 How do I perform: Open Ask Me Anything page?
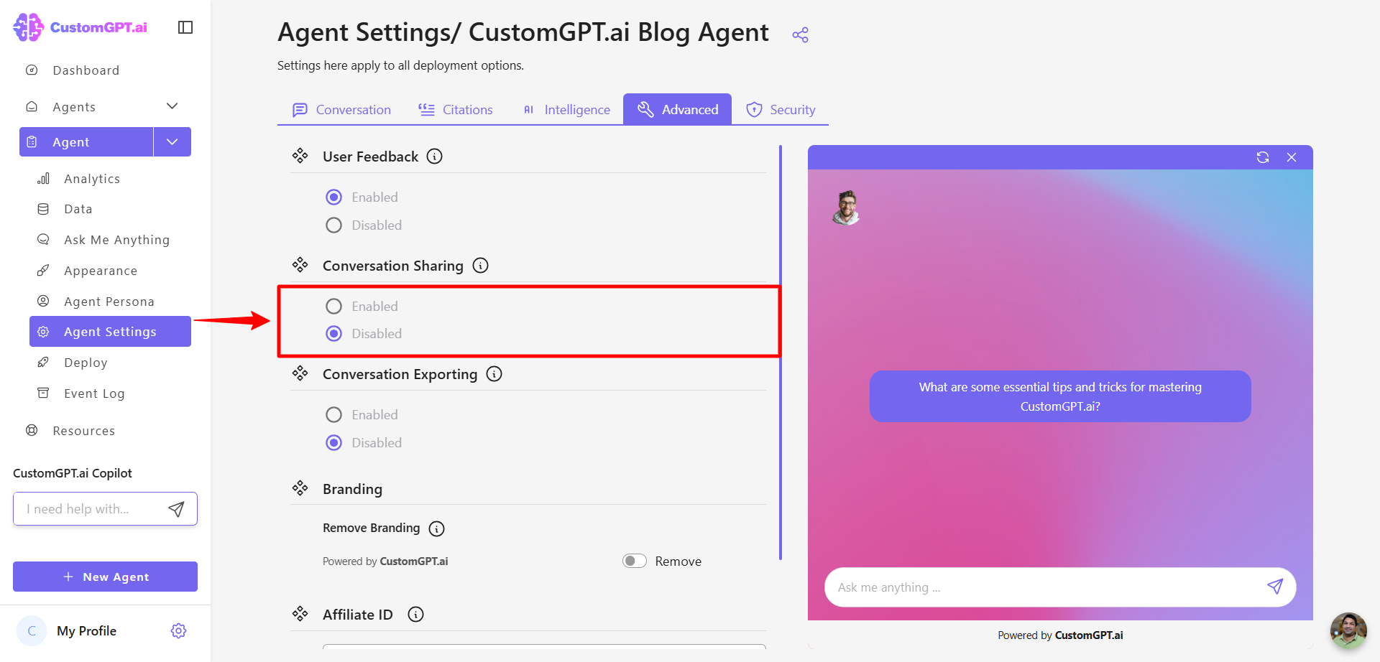tap(116, 240)
